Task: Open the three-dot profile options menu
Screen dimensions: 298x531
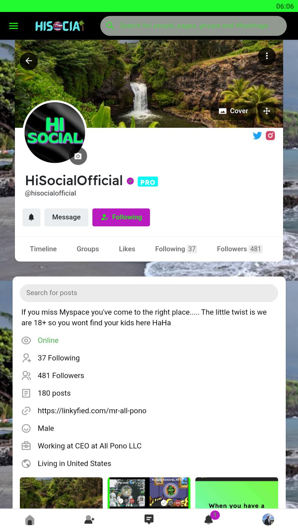Action: tap(267, 56)
